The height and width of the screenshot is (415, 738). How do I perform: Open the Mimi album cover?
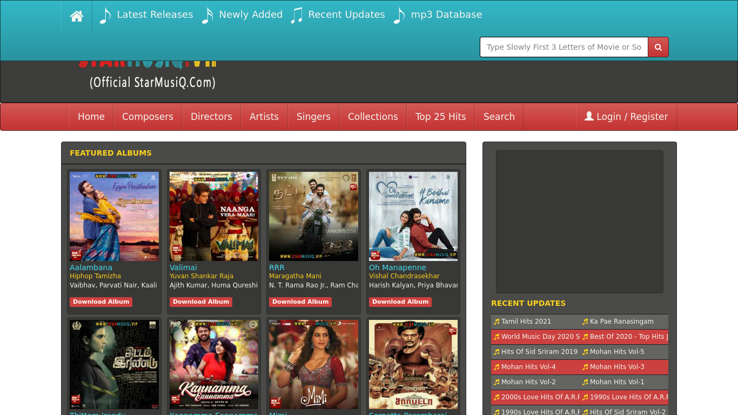tap(313, 364)
